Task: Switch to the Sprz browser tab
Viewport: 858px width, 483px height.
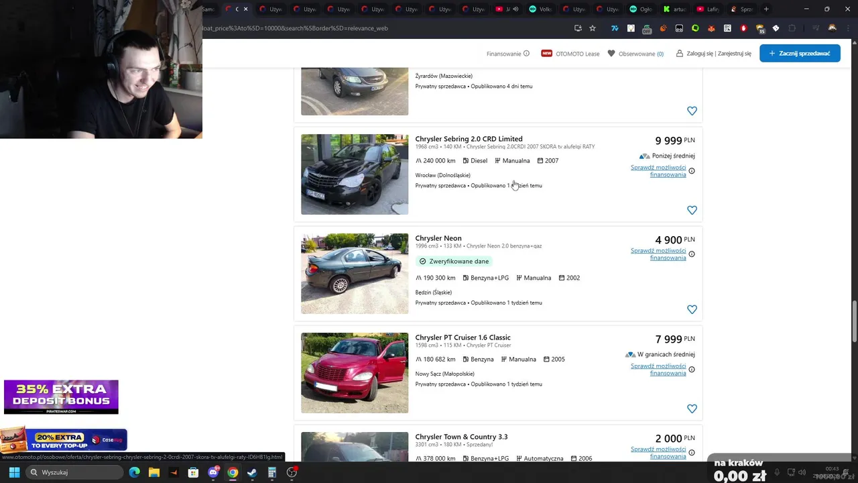Action: tap(743, 9)
